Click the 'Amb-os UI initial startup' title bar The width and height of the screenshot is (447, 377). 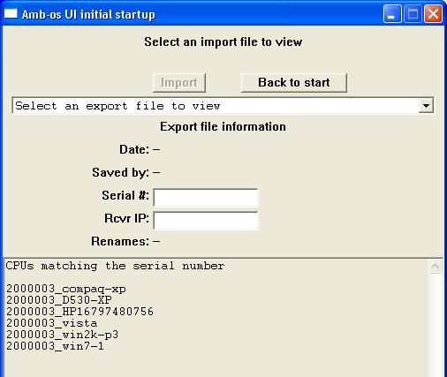point(192,13)
